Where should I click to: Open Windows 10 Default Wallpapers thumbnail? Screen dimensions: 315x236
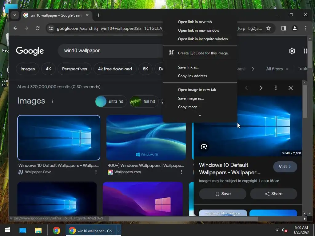[59, 138]
